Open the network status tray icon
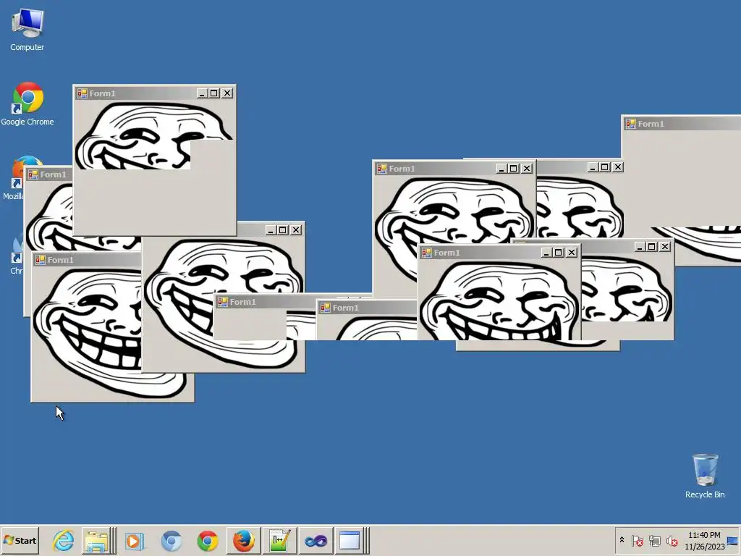This screenshot has width=741, height=556. coord(654,540)
